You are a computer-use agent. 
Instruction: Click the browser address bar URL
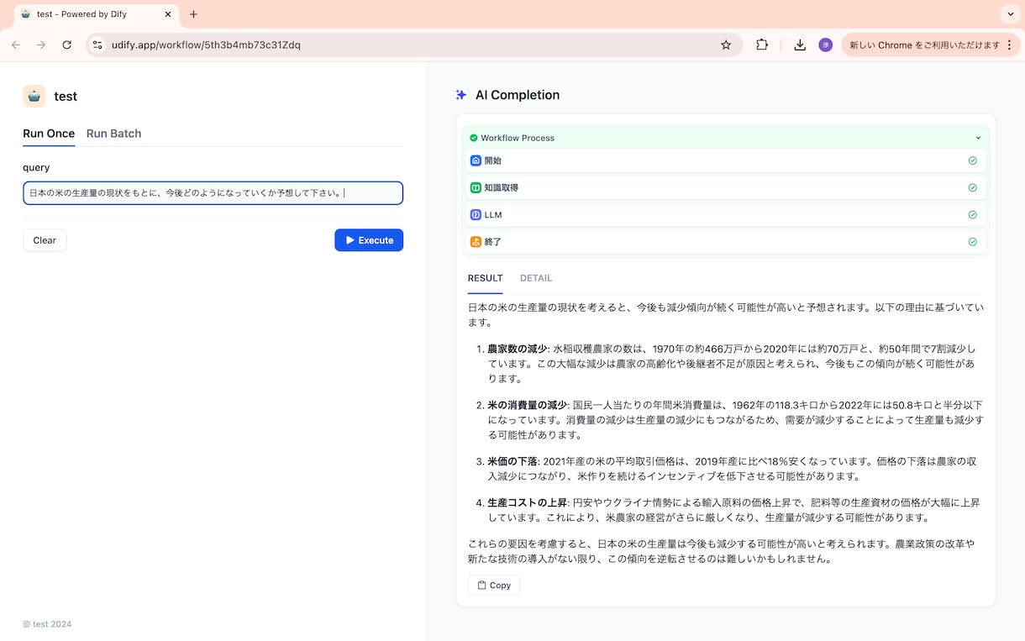tap(206, 45)
